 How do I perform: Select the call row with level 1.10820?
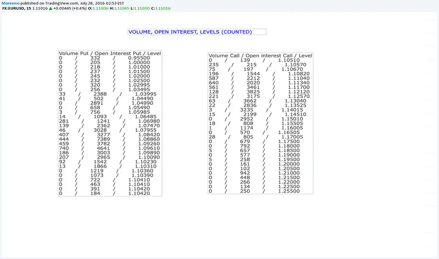pos(259,73)
